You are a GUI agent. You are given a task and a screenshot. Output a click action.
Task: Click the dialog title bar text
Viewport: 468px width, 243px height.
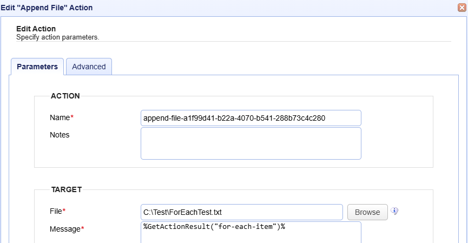pos(47,8)
